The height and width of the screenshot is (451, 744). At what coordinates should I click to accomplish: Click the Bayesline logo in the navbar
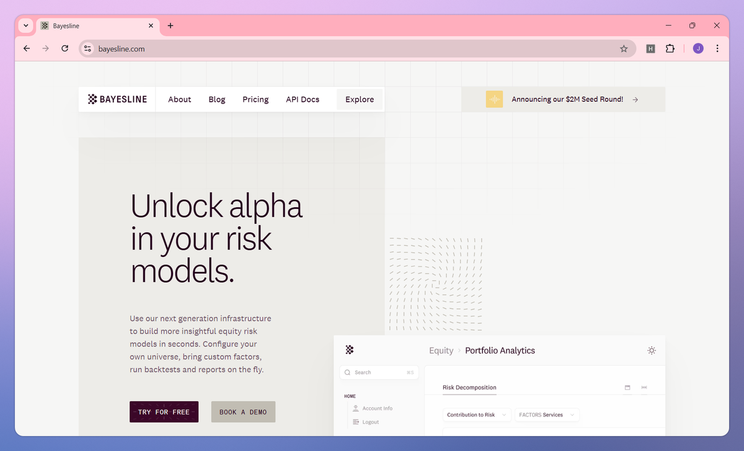(117, 99)
